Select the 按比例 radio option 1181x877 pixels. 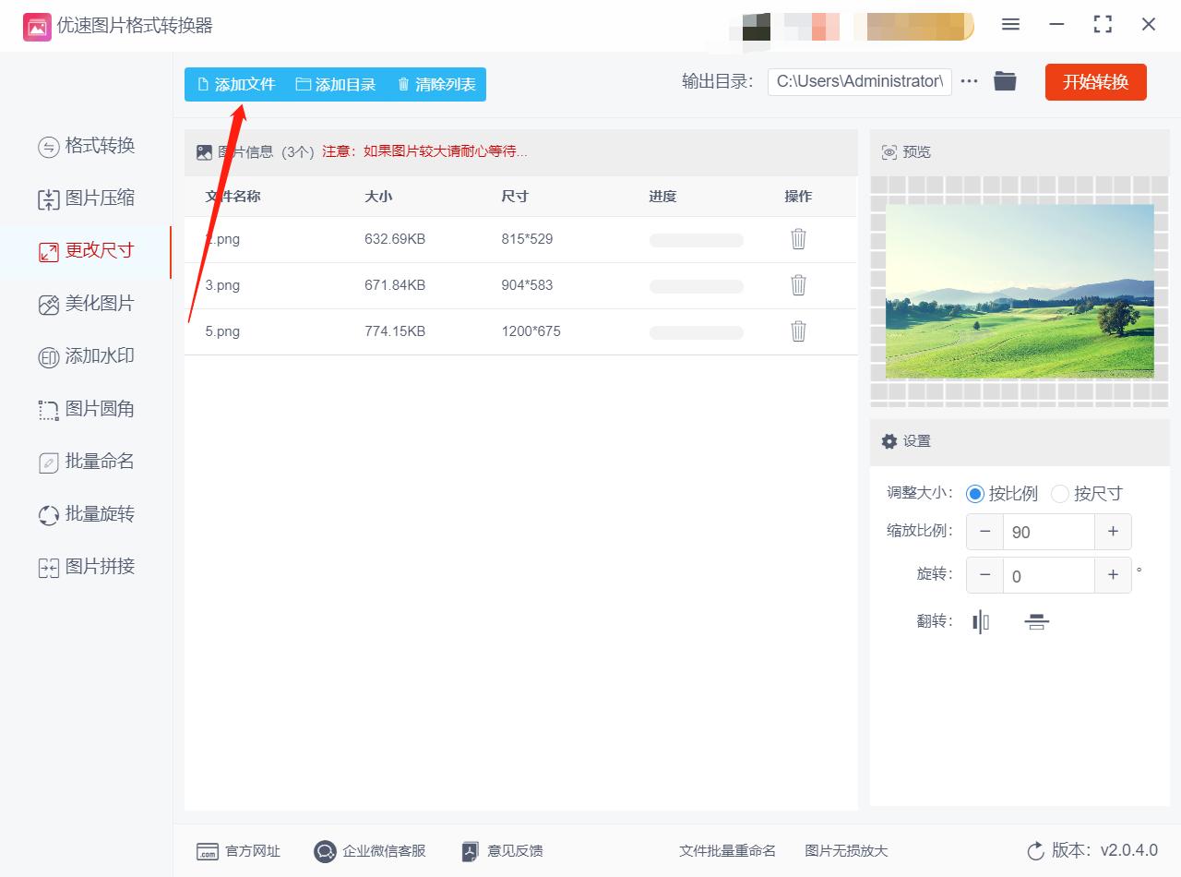(975, 494)
